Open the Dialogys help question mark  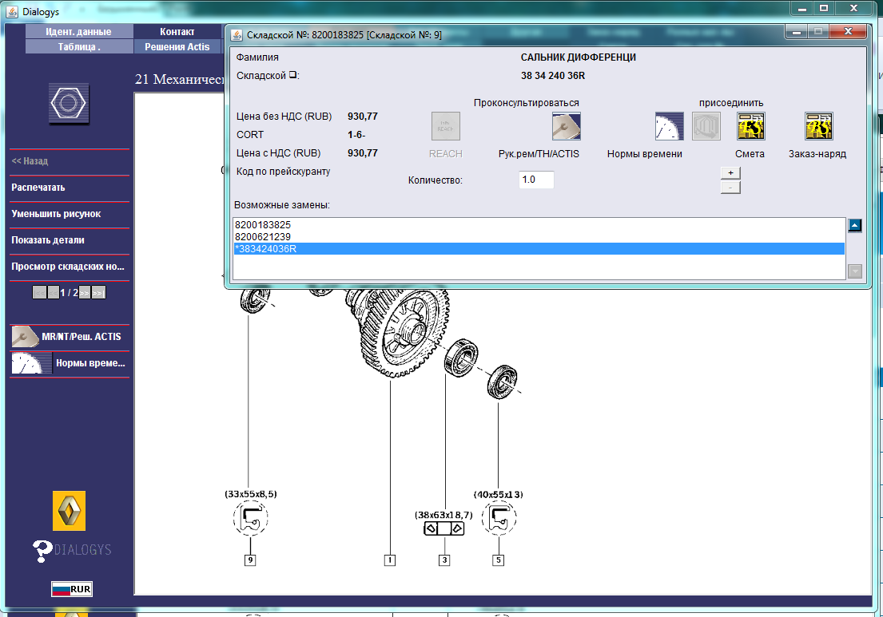42,551
